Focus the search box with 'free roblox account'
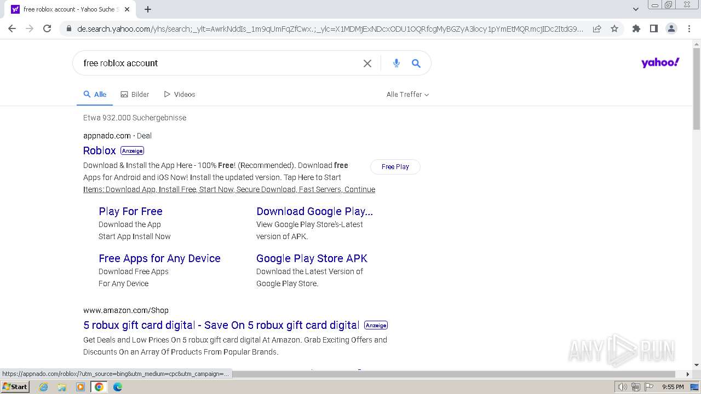701x394 pixels. [219, 63]
